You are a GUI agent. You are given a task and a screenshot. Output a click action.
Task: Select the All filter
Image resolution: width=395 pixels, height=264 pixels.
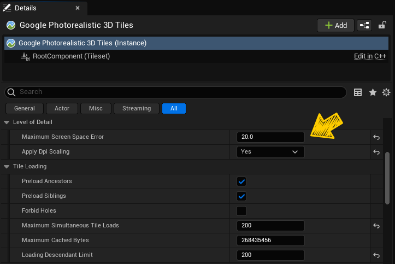pyautogui.click(x=174, y=109)
